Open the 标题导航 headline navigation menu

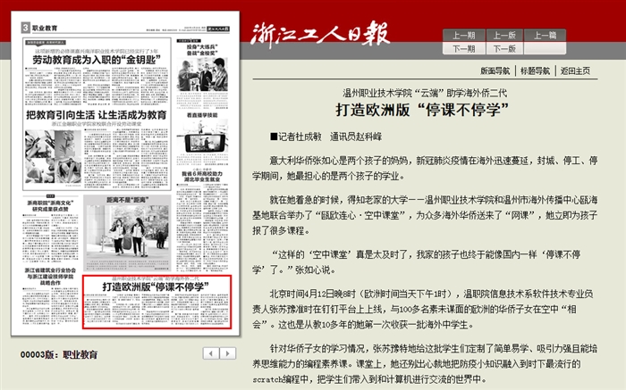pyautogui.click(x=534, y=71)
